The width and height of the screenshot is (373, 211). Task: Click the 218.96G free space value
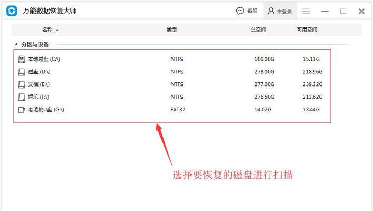(x=312, y=72)
